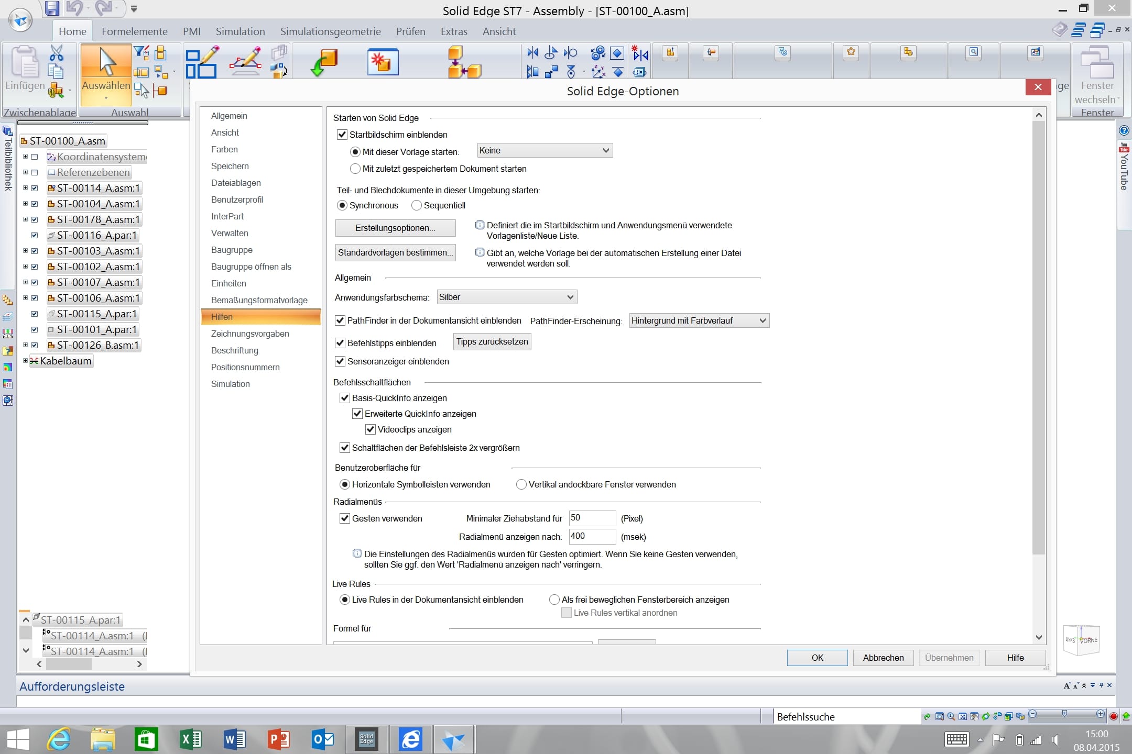Open the Prüfen ribbon tab
The image size is (1132, 754).
click(x=411, y=31)
